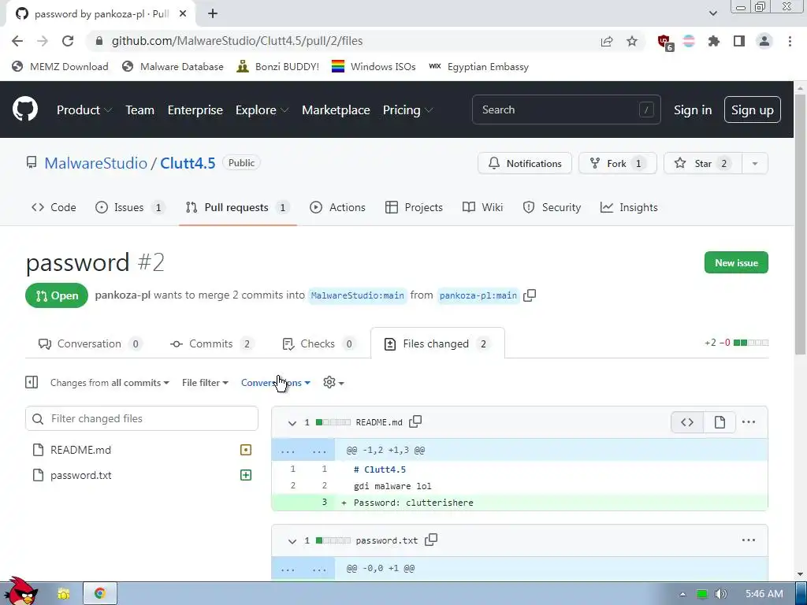
Task: Open the uBlock Origin extension icon
Action: (x=665, y=43)
